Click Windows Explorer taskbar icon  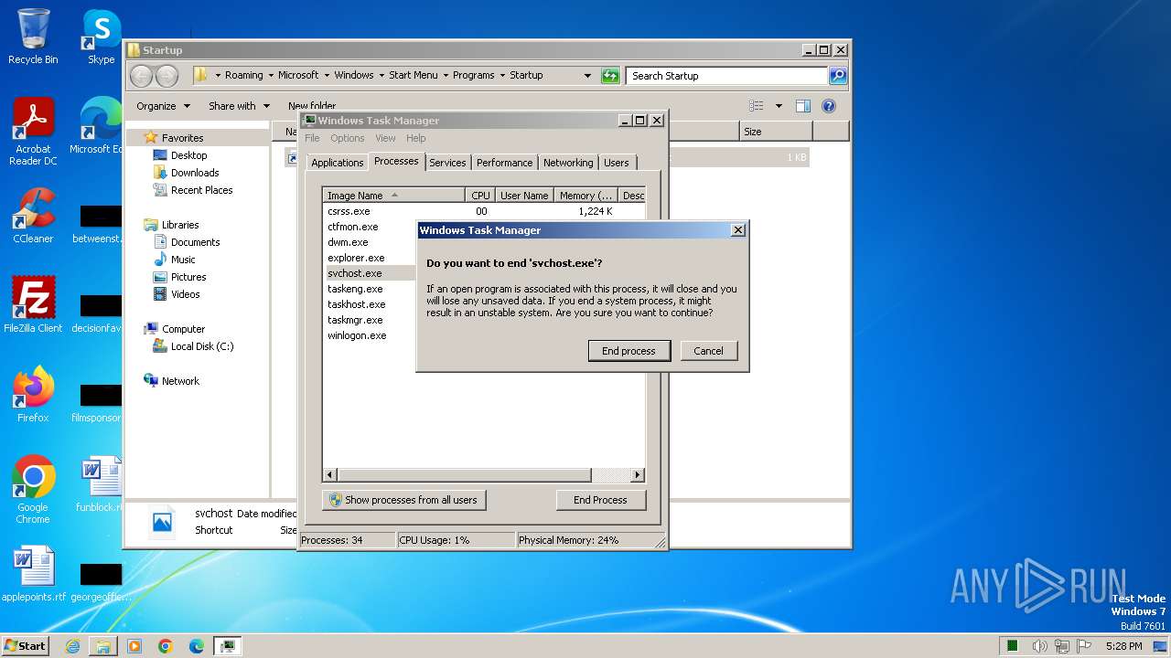tap(103, 646)
